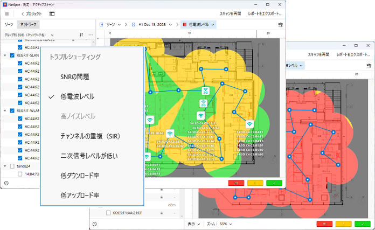Viewport: 375px width, 230px height.
Task: Click yellow warning legend swatch in back window
Action: pos(343,224)
